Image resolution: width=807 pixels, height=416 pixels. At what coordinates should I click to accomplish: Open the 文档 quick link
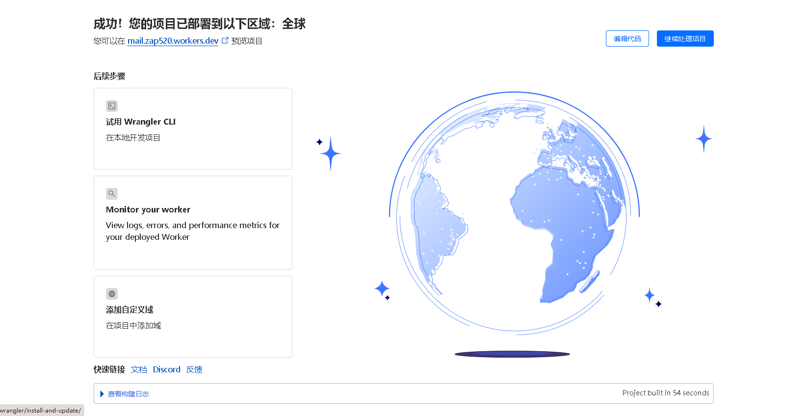point(139,369)
